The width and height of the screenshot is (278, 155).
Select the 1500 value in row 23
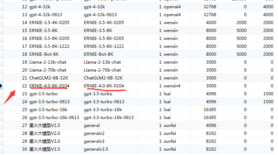coord(268,94)
